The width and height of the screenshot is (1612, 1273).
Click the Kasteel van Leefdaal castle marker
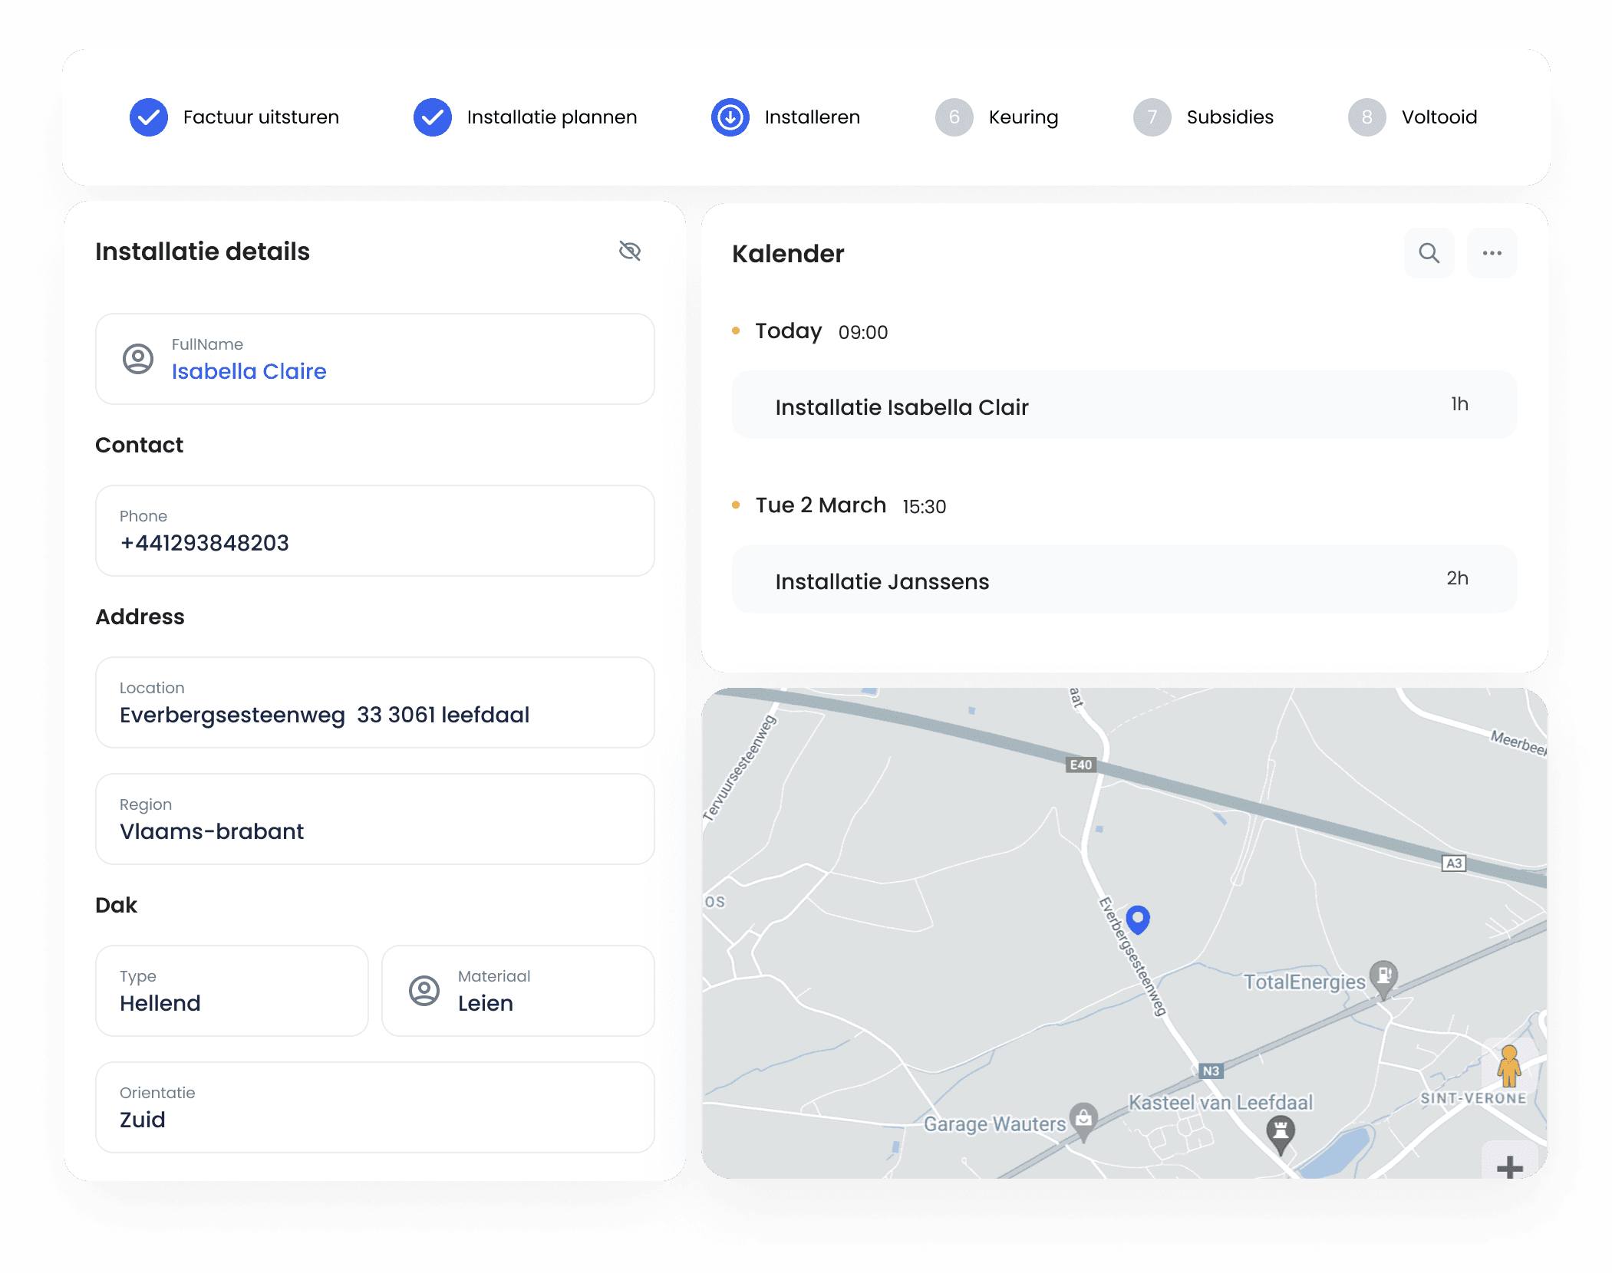[x=1281, y=1134]
